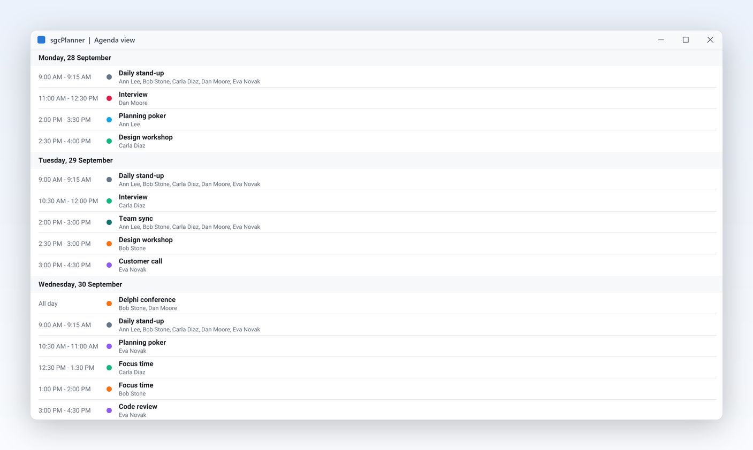Click the dark teal dot beside Team sync
The image size is (753, 450).
[109, 222]
